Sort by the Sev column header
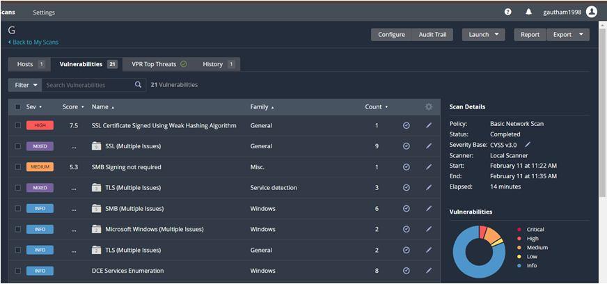 pyautogui.click(x=34, y=106)
